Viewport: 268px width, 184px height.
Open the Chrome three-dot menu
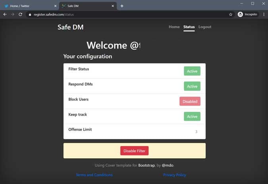[x=264, y=15]
